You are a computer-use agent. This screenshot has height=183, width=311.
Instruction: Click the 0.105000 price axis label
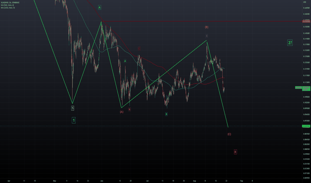tap(306, 97)
